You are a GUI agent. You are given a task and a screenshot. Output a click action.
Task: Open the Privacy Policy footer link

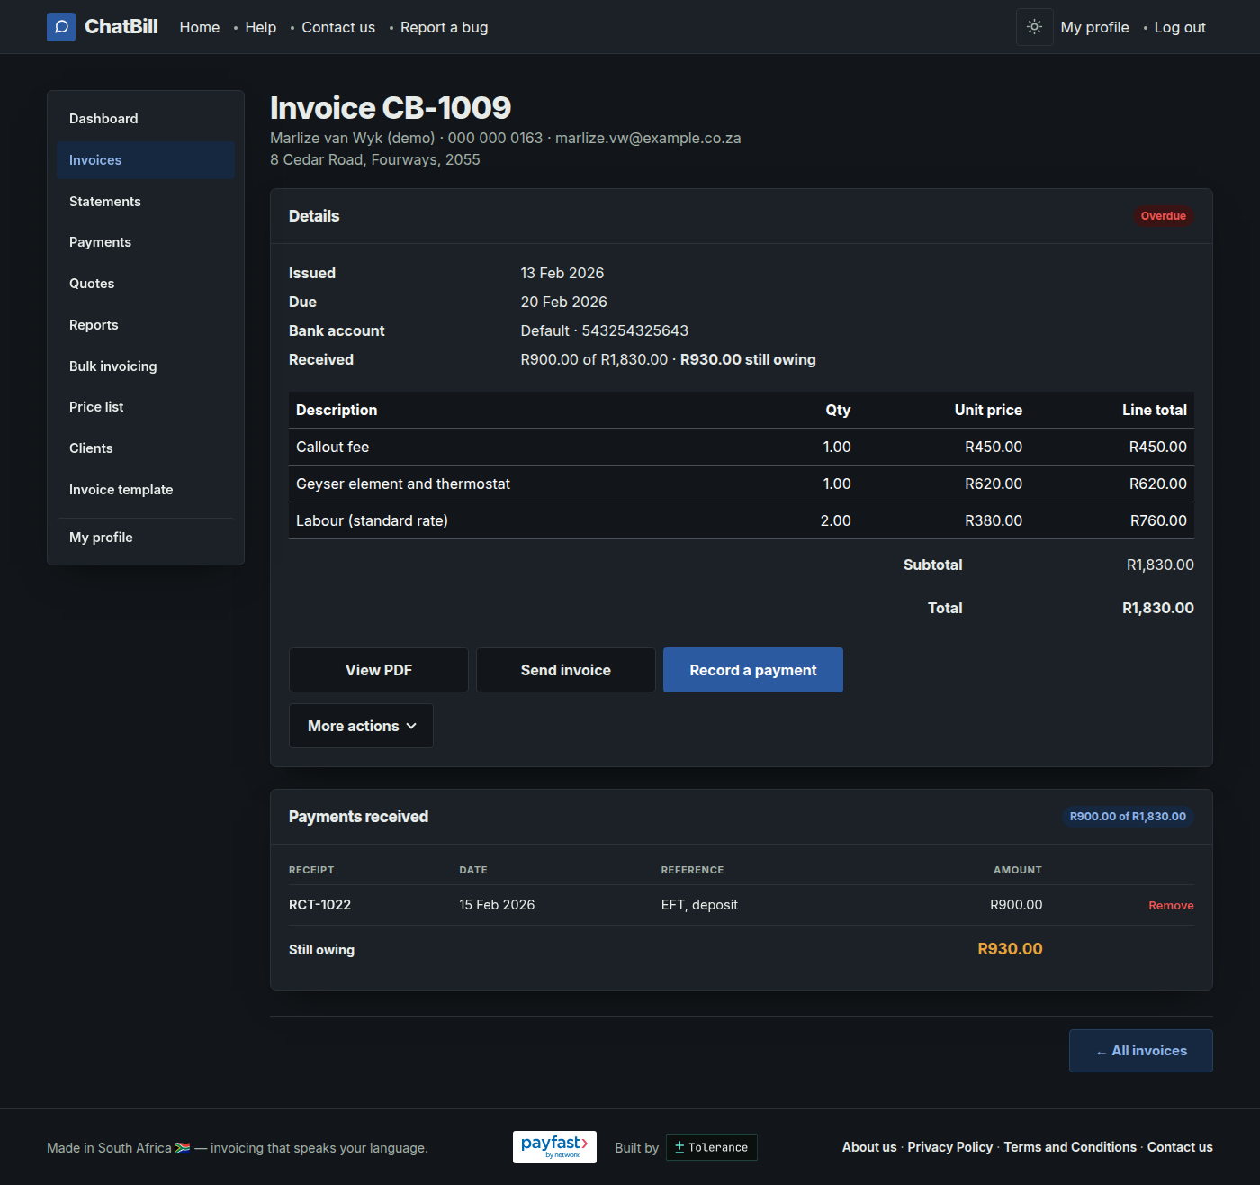coord(950,1147)
